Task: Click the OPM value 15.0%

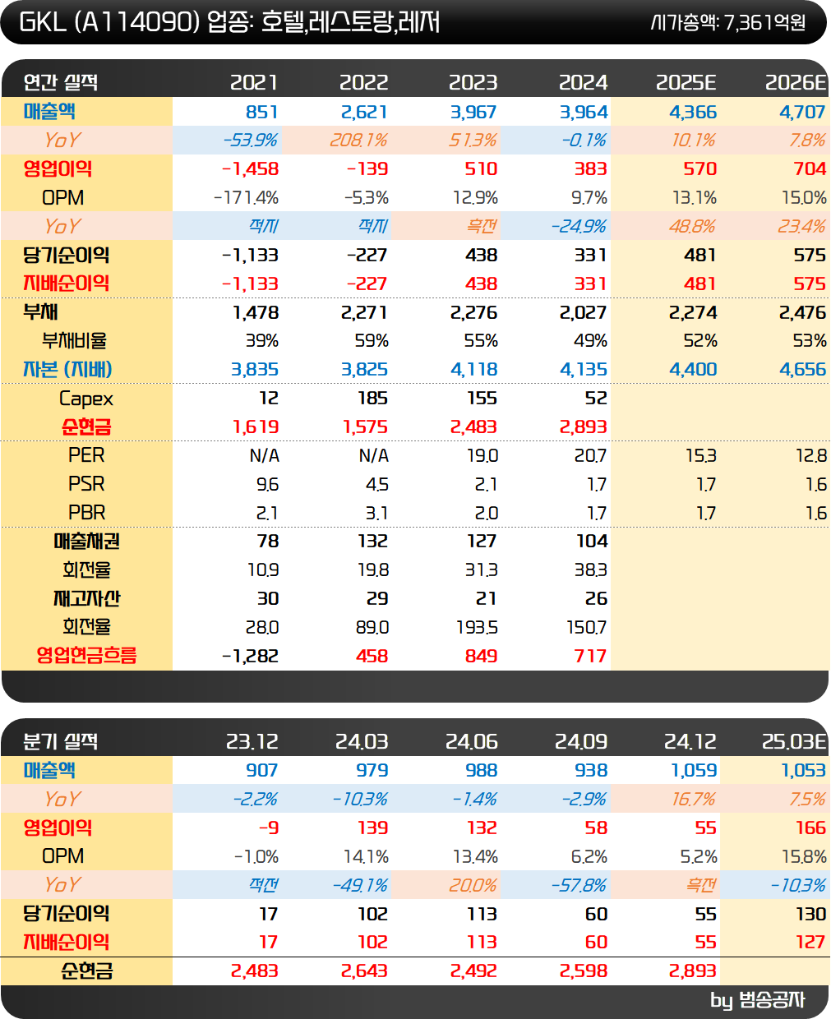Action: (804, 198)
